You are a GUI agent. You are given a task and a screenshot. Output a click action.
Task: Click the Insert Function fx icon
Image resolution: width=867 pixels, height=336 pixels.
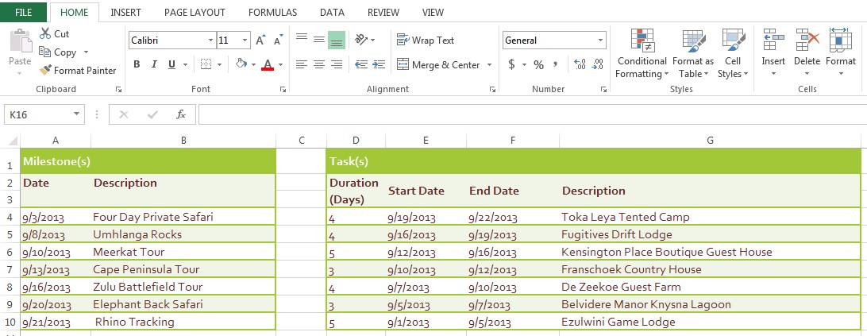(181, 114)
